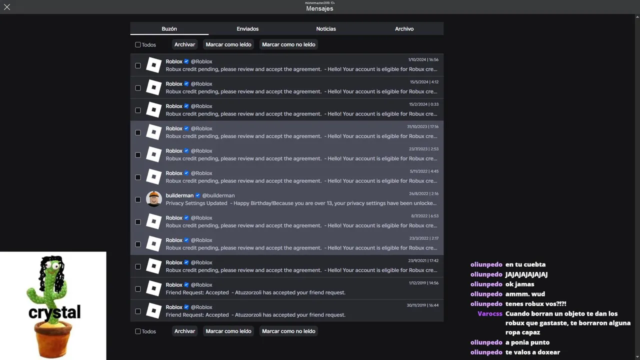Click Roblox avatar icon on 23/3/2022 message
Viewport: 640px width, 360px height.
pyautogui.click(x=154, y=244)
